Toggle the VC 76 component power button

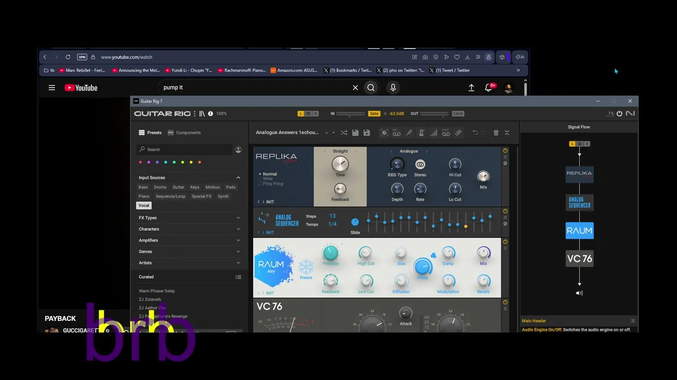click(505, 302)
